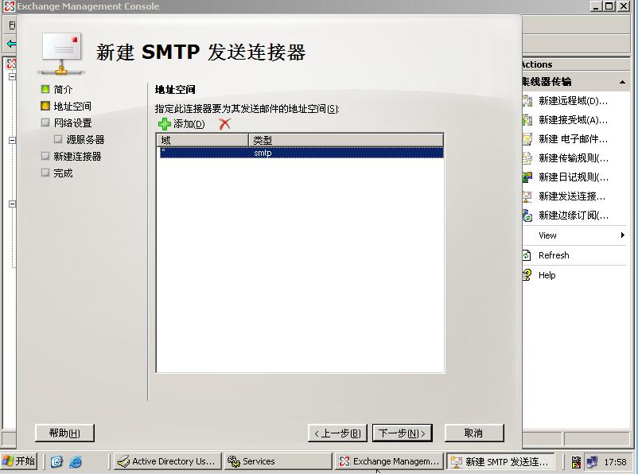Open Internet Explorer from quick launch
The height and width of the screenshot is (474, 638).
click(76, 461)
